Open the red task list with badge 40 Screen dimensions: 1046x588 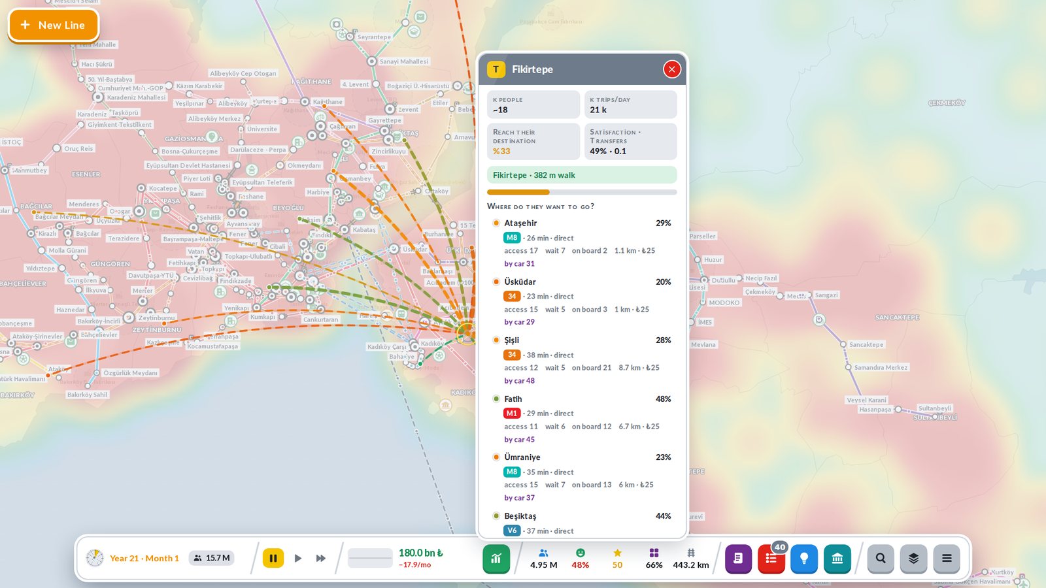(x=771, y=559)
